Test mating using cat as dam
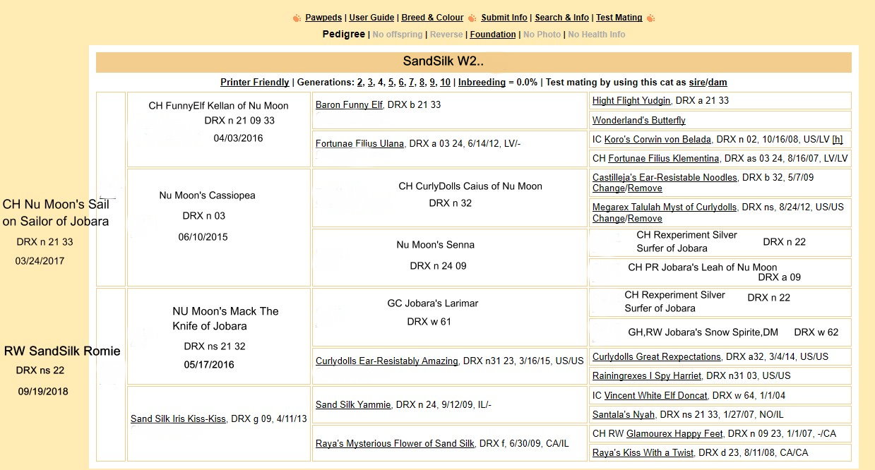The image size is (875, 470). click(717, 82)
